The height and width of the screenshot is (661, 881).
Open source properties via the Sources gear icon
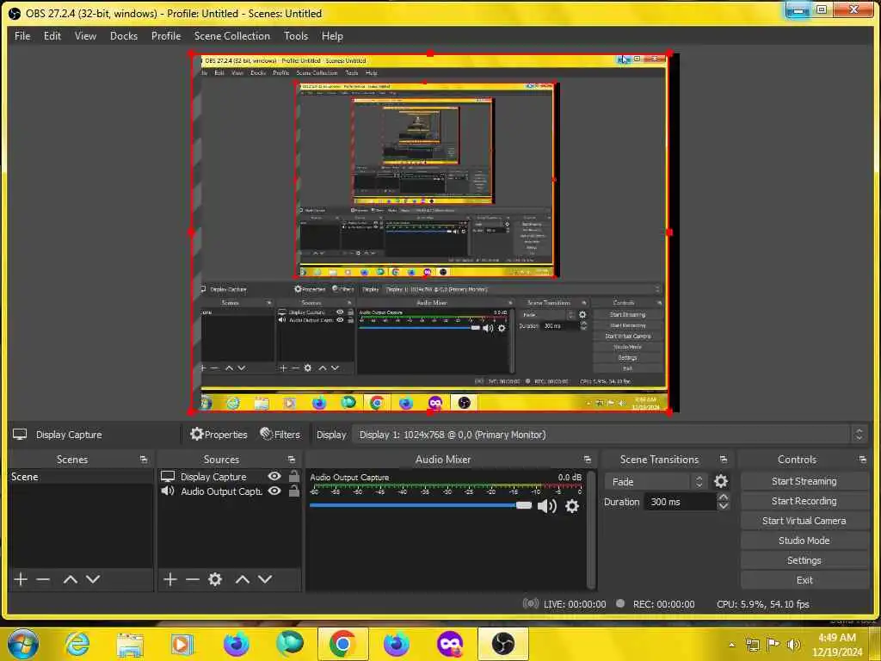coord(215,579)
